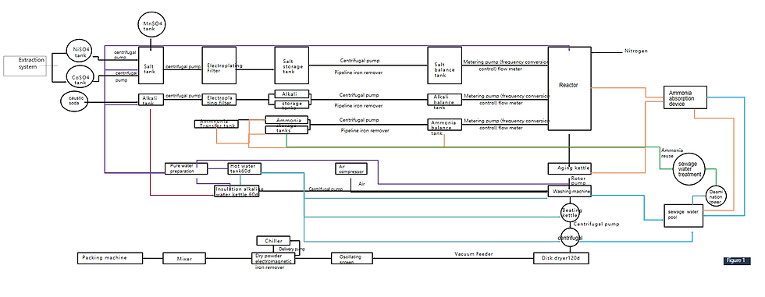Select the CoSO4 tank circle
The width and height of the screenshot is (765, 297).
(80, 77)
